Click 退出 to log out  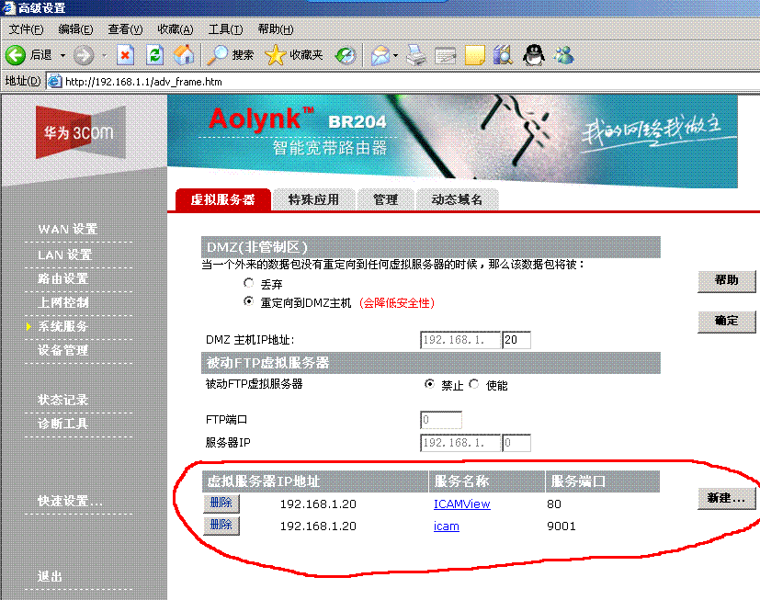click(x=50, y=576)
